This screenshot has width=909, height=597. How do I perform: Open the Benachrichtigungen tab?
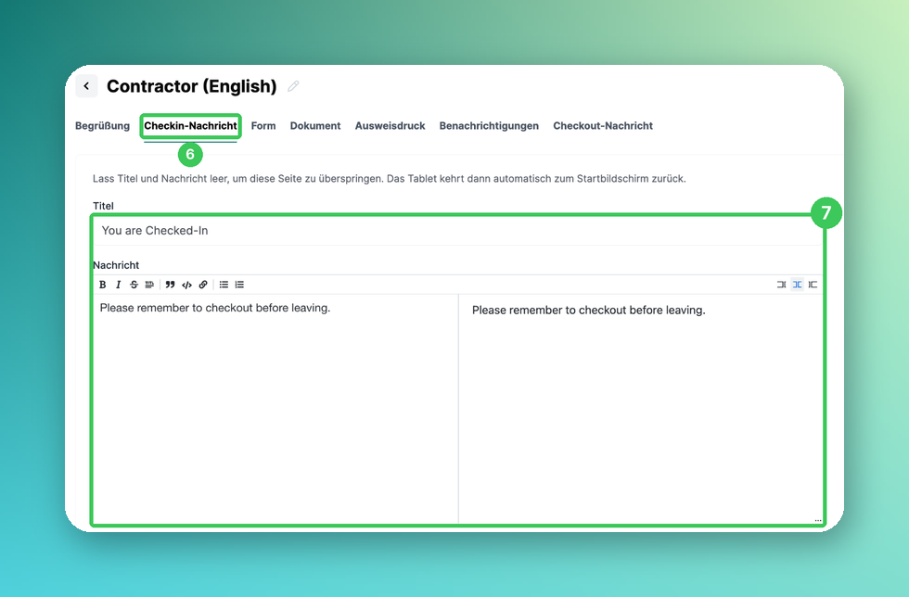pyautogui.click(x=489, y=126)
